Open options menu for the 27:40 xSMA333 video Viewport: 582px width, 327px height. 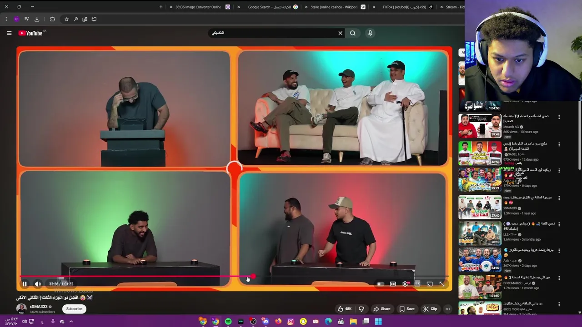(559, 198)
